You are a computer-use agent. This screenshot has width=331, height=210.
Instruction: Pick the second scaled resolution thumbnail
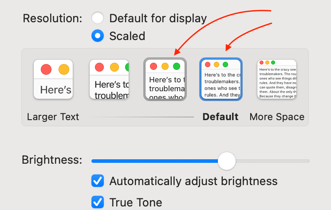point(109,79)
